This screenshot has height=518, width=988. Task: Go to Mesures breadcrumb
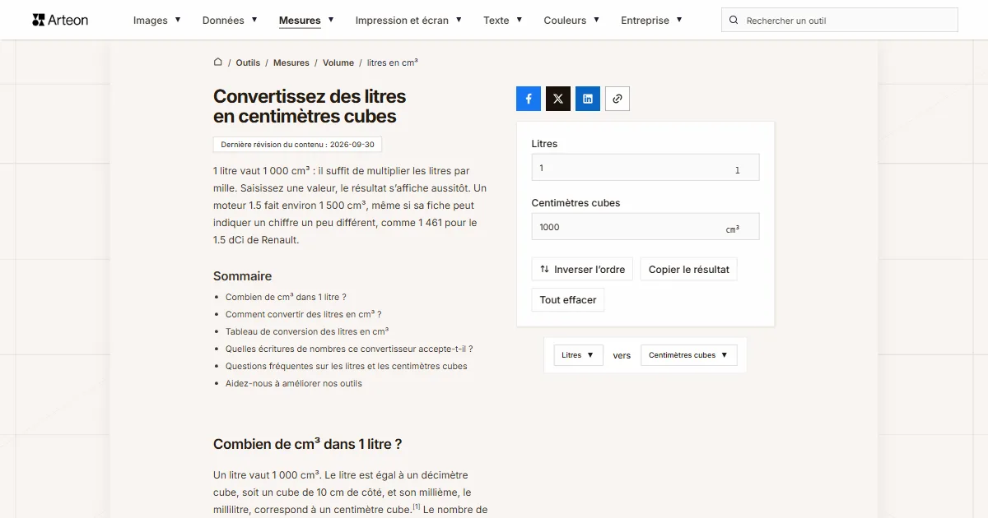(x=291, y=62)
